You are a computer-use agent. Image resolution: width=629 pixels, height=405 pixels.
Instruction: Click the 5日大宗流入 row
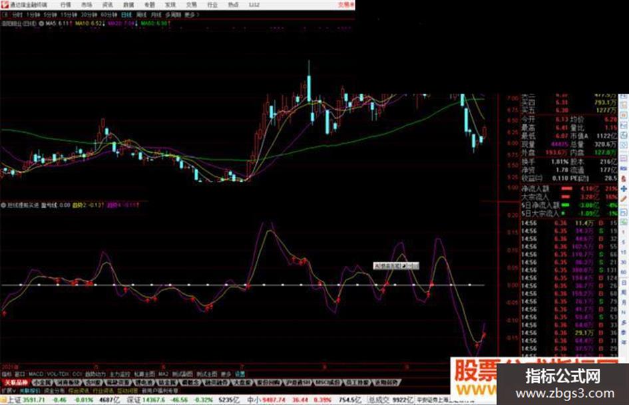569,213
